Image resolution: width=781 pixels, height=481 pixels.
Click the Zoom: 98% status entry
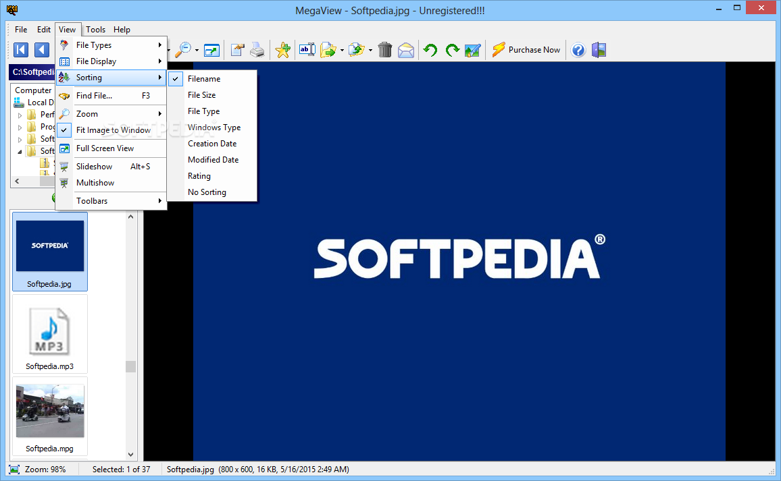(x=45, y=470)
